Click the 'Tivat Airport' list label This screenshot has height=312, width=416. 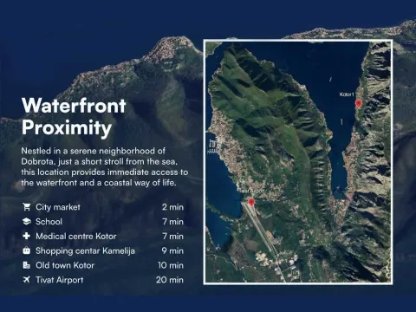(60, 280)
